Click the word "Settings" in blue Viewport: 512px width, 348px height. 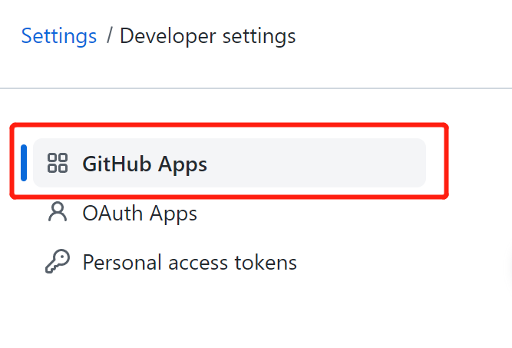click(x=59, y=36)
